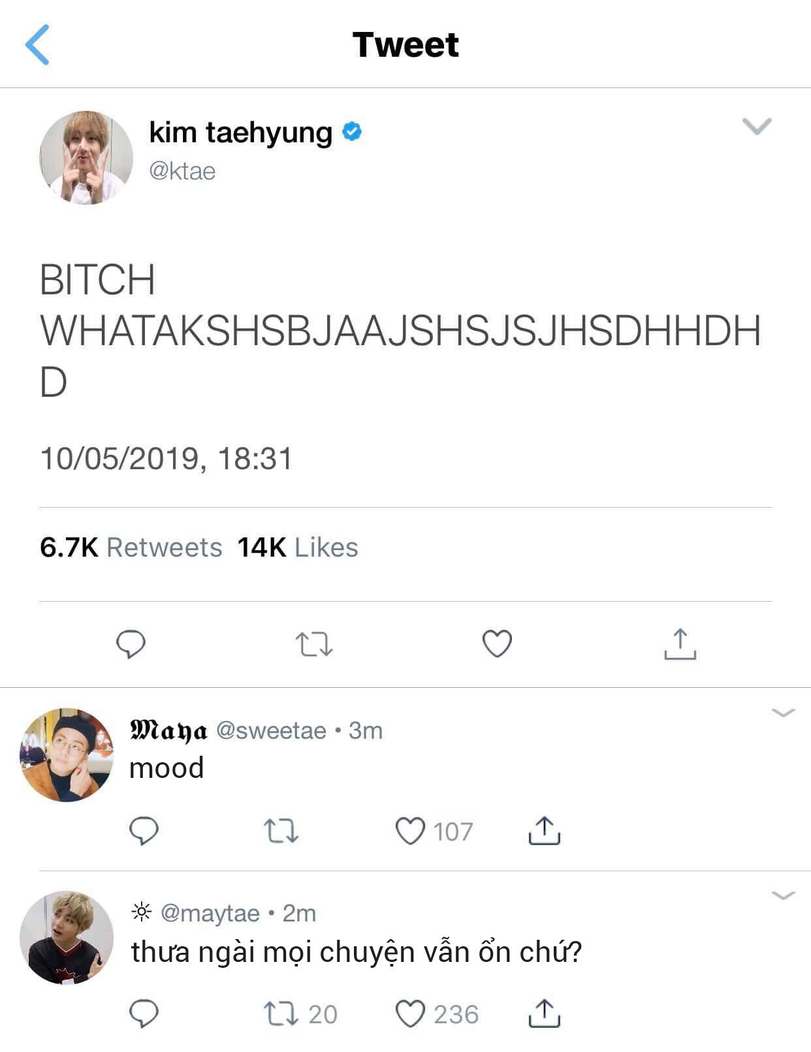Like @maytae's reply with 236 likes

pyautogui.click(x=411, y=1014)
